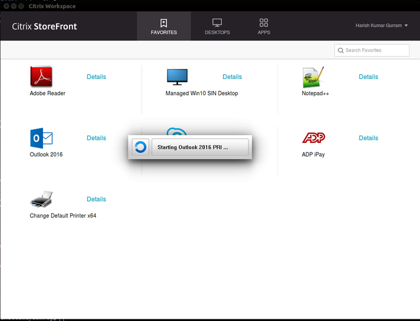The height and width of the screenshot is (321, 420).
Task: Open the Managed Win10 SIN Desktop monitor icon
Action: [x=177, y=77]
